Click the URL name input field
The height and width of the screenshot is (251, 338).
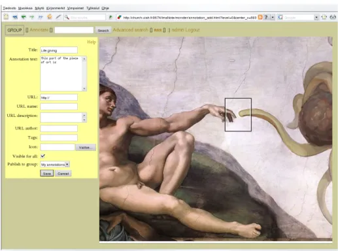pyautogui.click(x=59, y=107)
